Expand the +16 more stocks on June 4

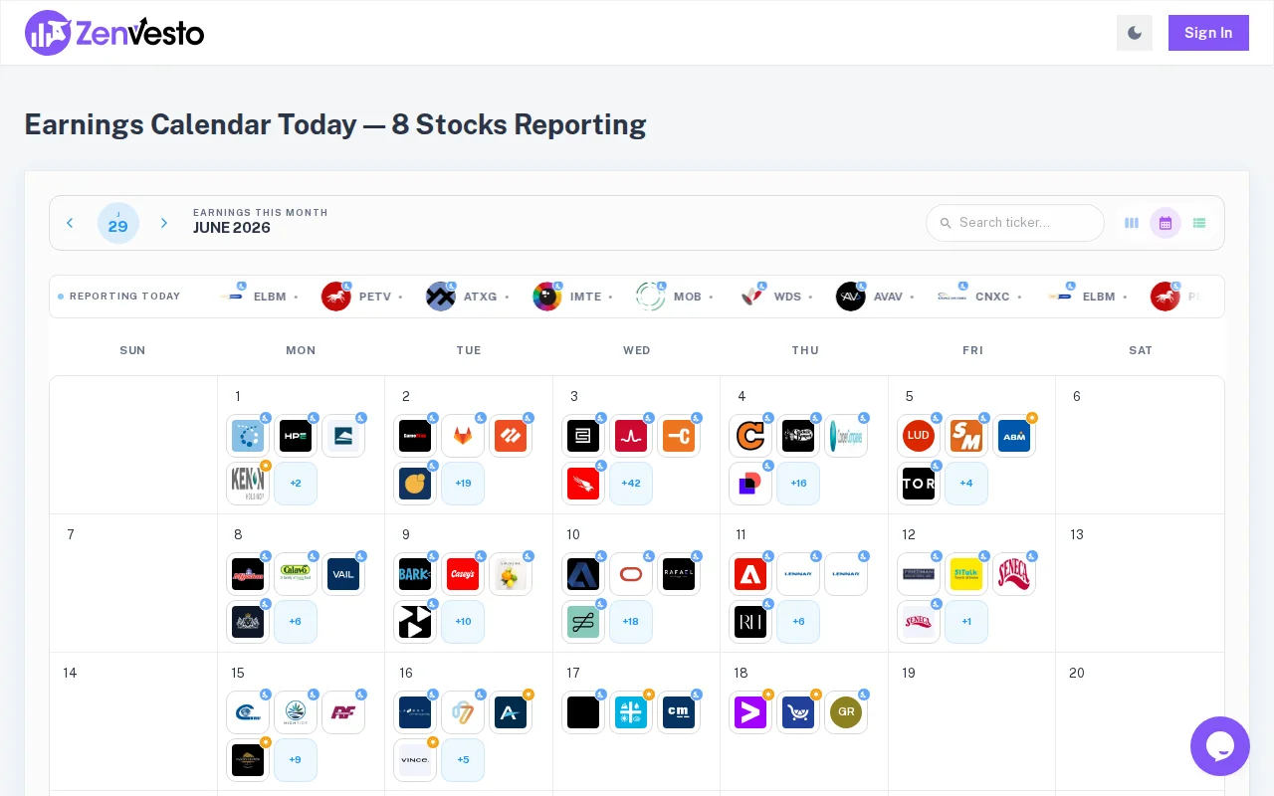[798, 484]
